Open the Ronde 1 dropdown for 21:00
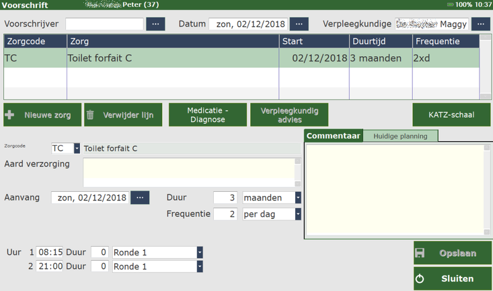The height and width of the screenshot is (291, 493). pos(200,266)
